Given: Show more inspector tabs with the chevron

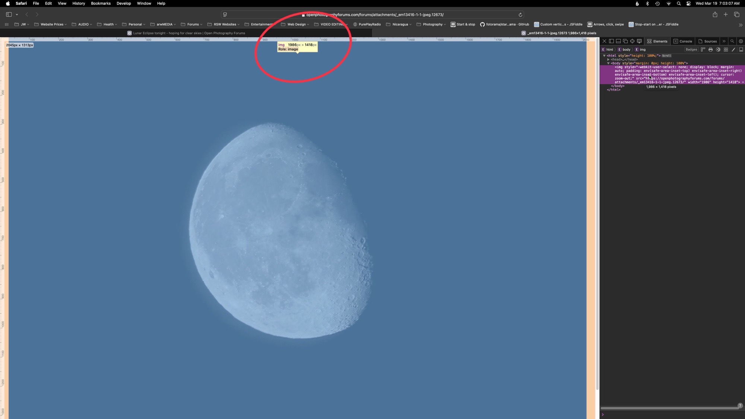Looking at the screenshot, I should coord(724,41).
